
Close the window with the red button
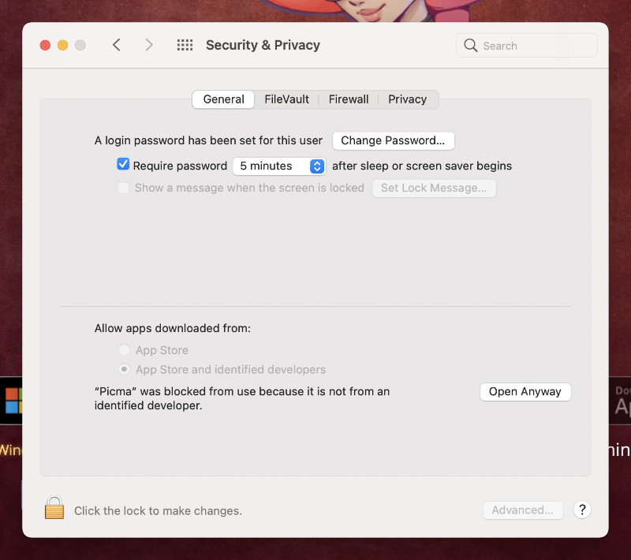point(45,45)
